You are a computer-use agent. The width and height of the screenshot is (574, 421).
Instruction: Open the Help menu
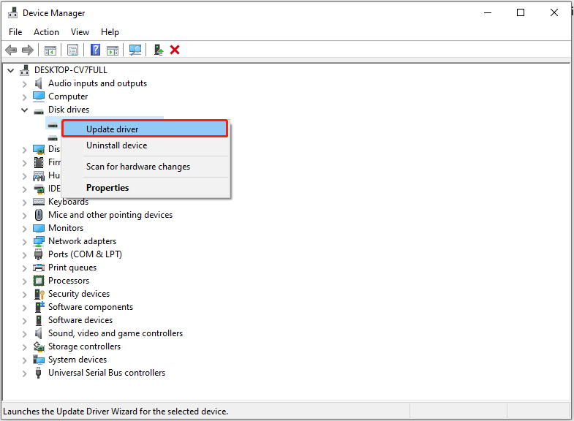[x=110, y=32]
